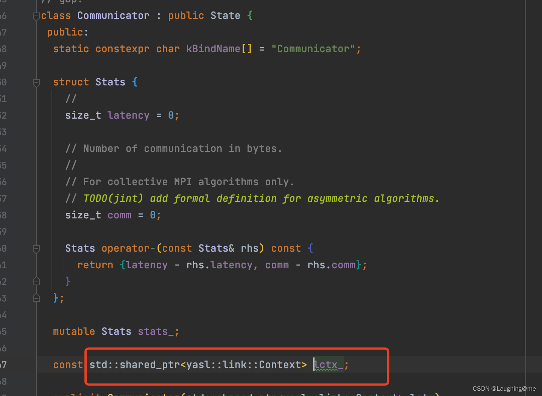Click the fold-end marker beside struct closing "};"
The image size is (542, 396).
point(36,298)
